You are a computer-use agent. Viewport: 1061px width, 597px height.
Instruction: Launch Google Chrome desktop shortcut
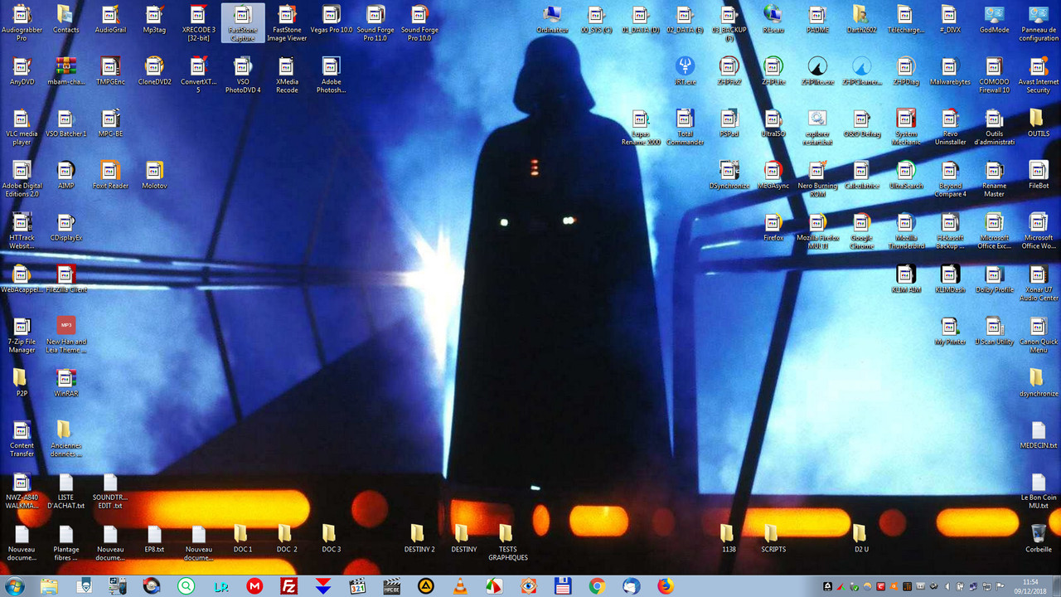coord(861,231)
